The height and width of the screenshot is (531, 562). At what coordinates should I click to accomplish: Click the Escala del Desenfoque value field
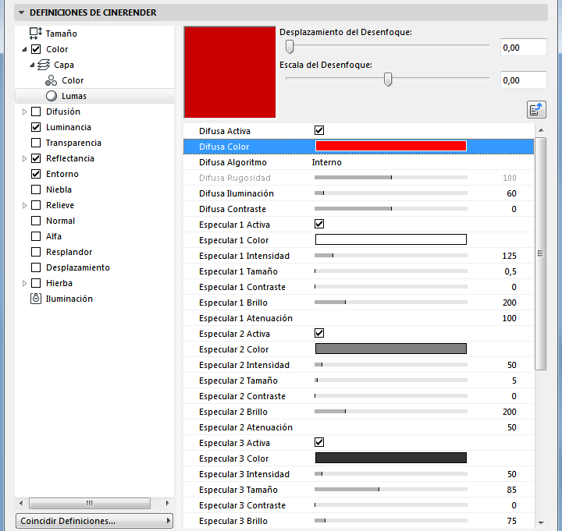pos(524,80)
